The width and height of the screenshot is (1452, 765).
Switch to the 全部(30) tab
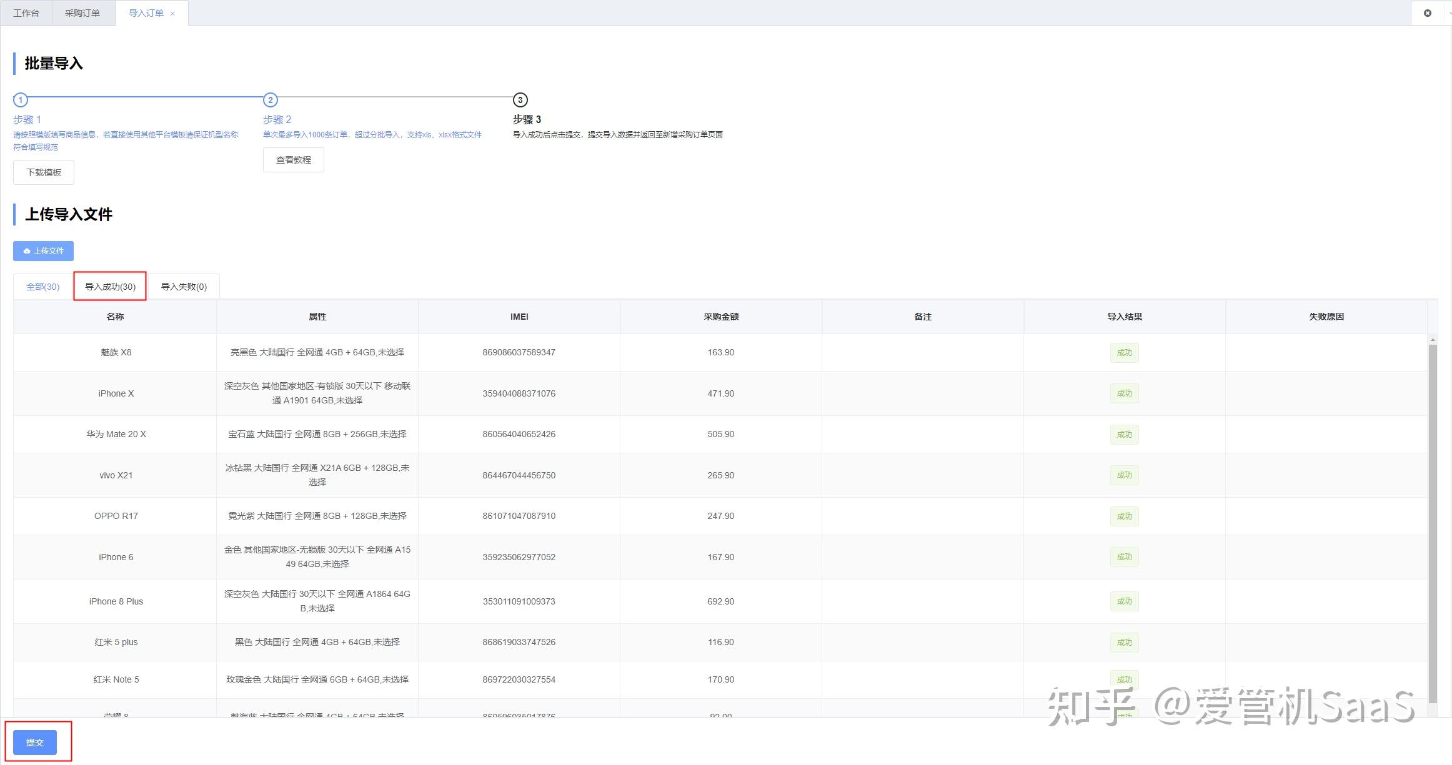[x=43, y=287]
